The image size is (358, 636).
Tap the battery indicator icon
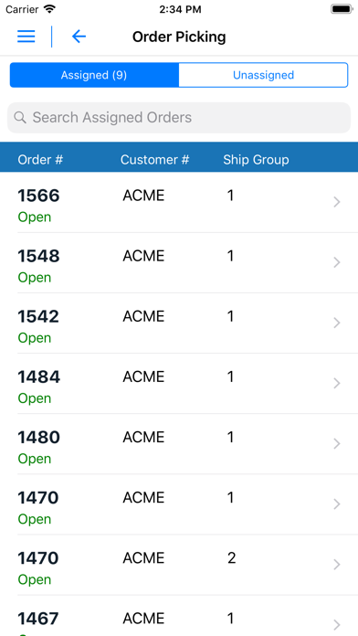click(342, 9)
